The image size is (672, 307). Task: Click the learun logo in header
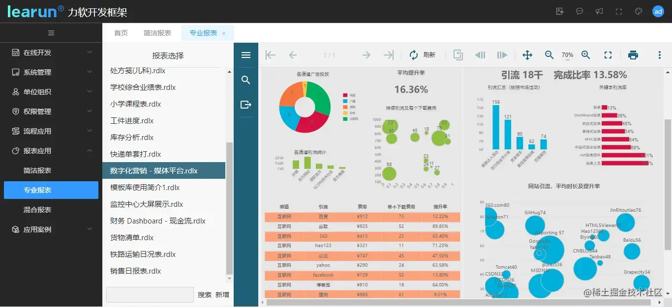[x=35, y=11]
